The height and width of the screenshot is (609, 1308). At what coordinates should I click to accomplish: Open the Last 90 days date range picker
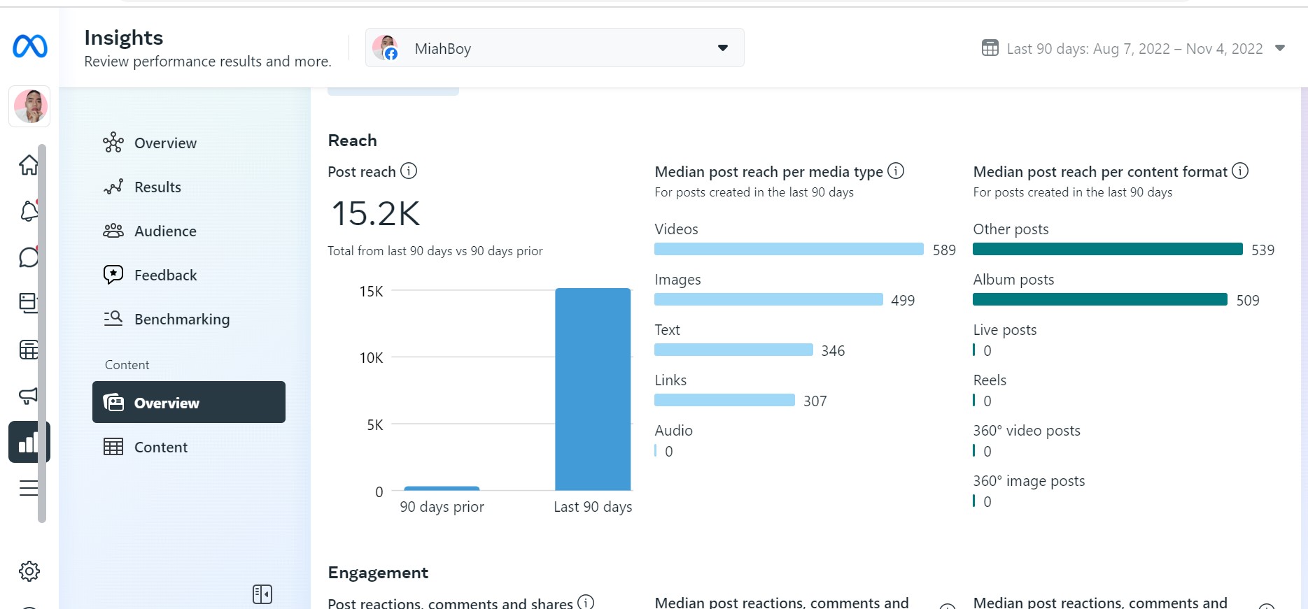1134,49
